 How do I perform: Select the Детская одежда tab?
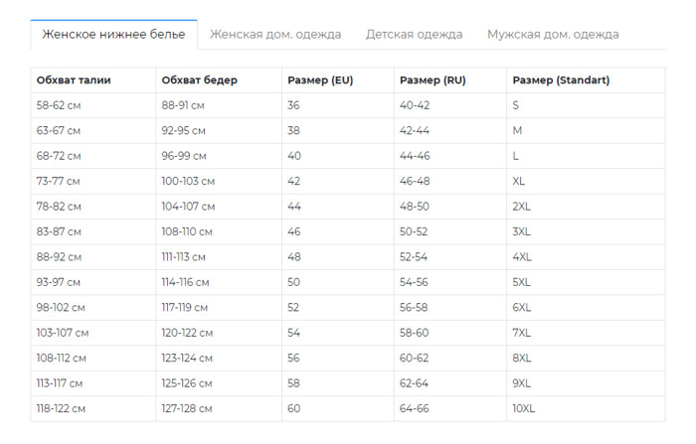click(x=414, y=34)
